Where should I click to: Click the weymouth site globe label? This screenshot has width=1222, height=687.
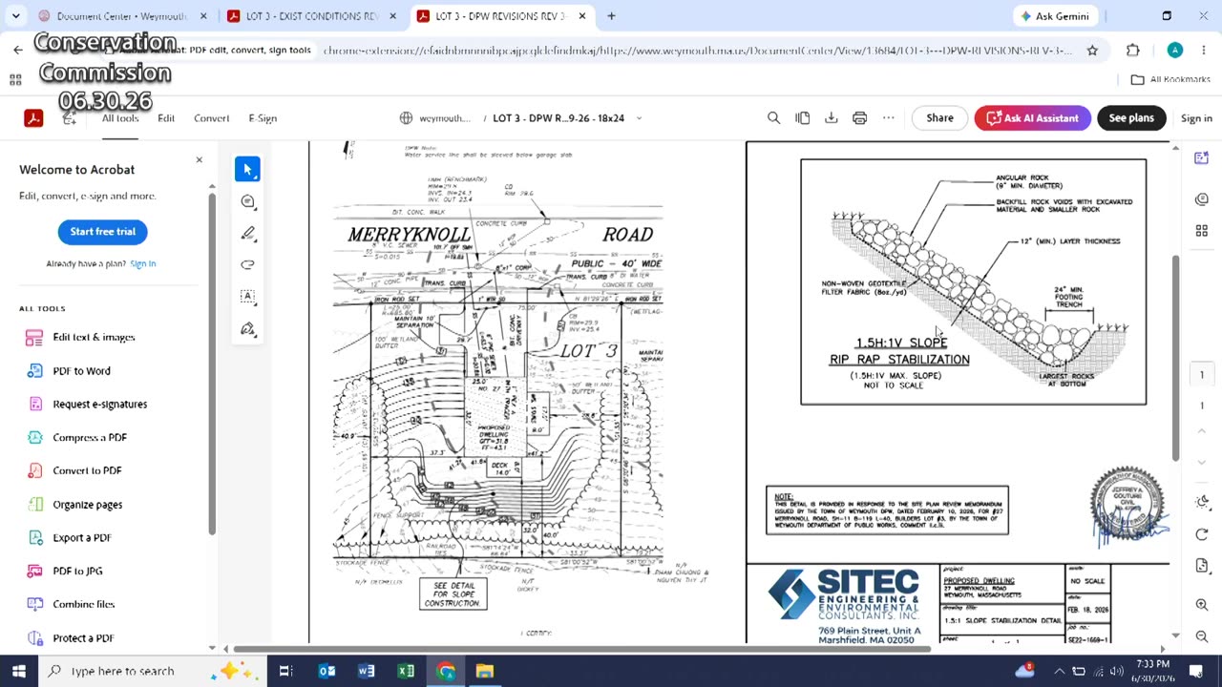[x=434, y=118]
